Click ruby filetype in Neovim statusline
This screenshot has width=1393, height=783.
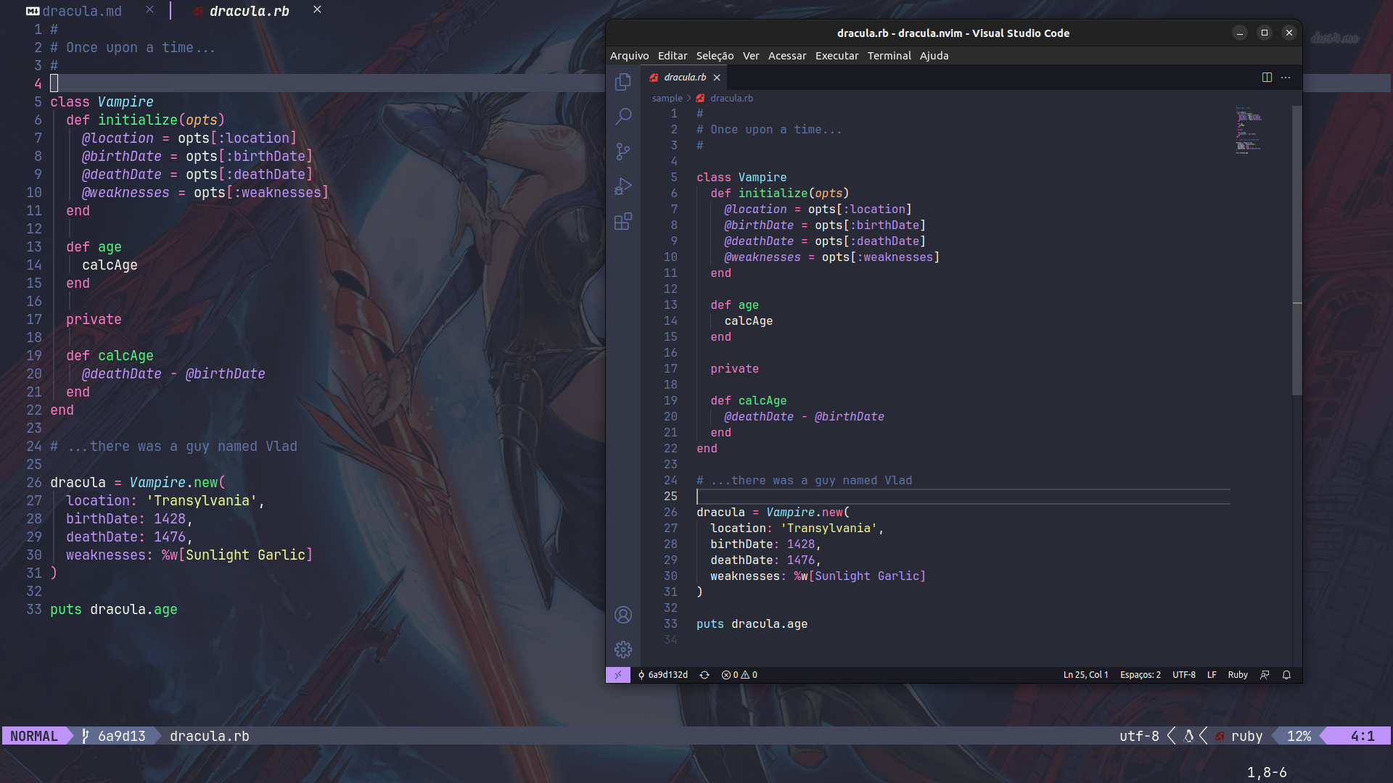pyautogui.click(x=1246, y=737)
